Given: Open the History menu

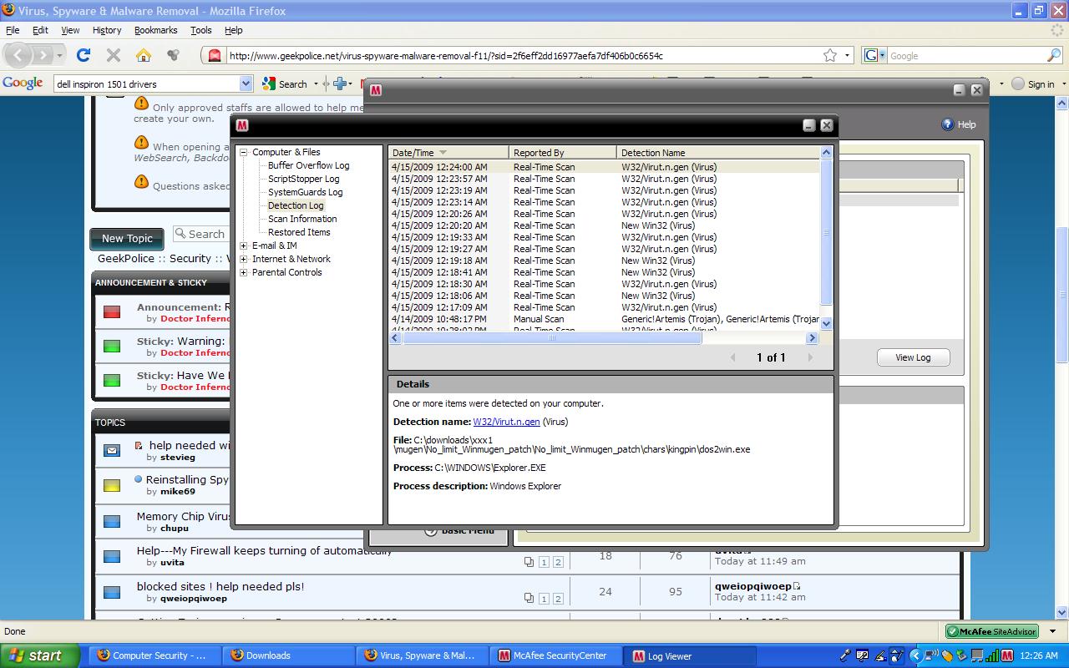Looking at the screenshot, I should pyautogui.click(x=107, y=30).
